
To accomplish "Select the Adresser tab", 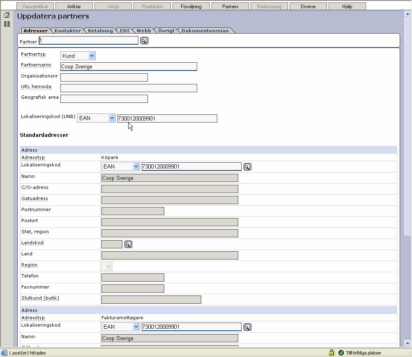I will click(x=36, y=31).
